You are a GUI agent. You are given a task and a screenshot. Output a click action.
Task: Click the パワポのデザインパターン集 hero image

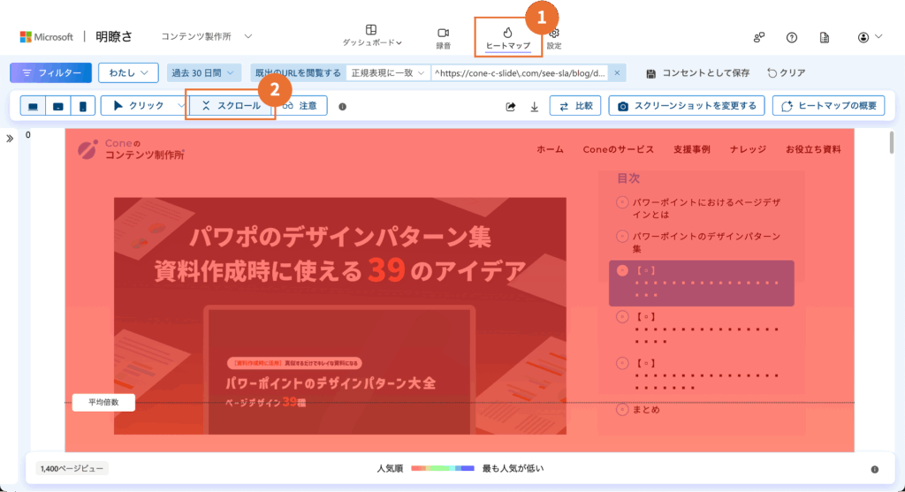(x=340, y=316)
